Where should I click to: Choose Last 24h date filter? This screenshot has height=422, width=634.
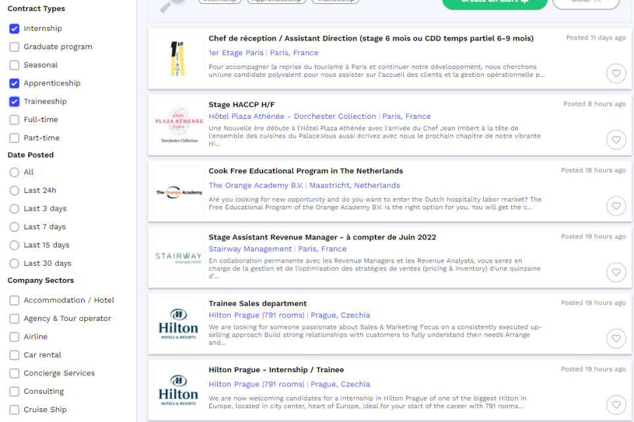[x=14, y=190]
